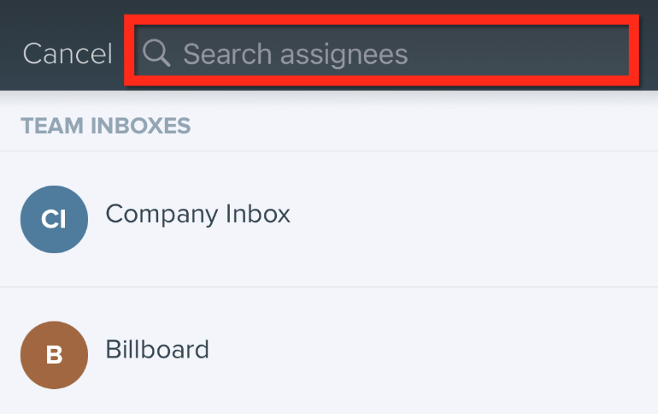The width and height of the screenshot is (658, 414).
Task: Click the Company Inbox name label
Action: click(x=197, y=214)
